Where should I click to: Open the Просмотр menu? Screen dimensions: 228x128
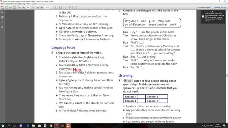[21, 4]
